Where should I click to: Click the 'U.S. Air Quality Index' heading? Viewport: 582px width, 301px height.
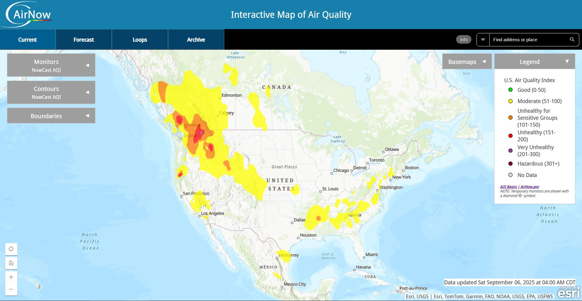(x=529, y=80)
